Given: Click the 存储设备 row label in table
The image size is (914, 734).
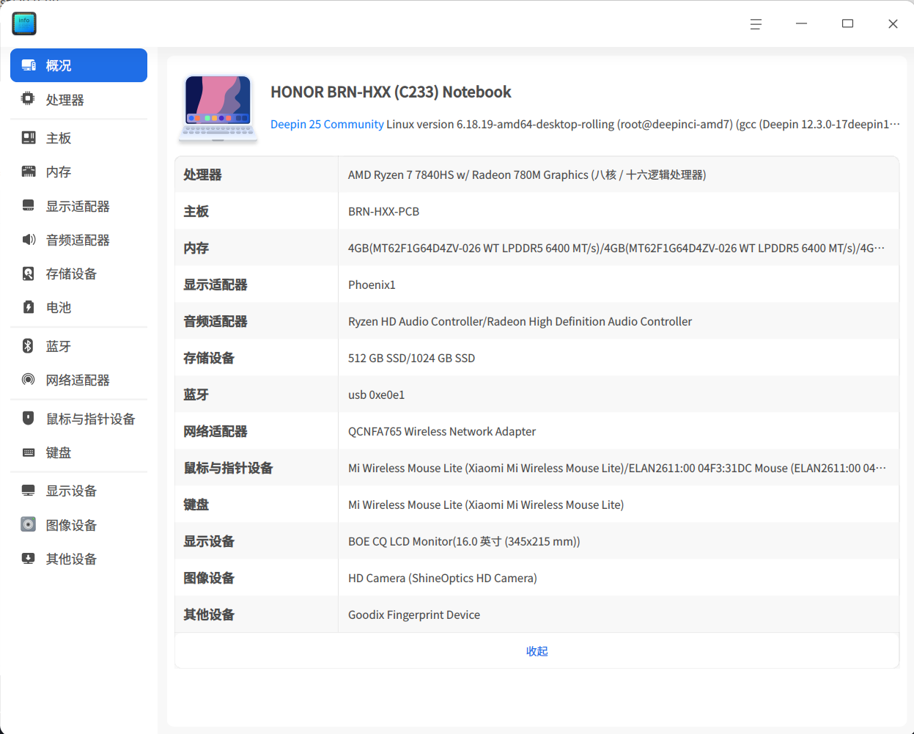Looking at the screenshot, I should point(209,358).
